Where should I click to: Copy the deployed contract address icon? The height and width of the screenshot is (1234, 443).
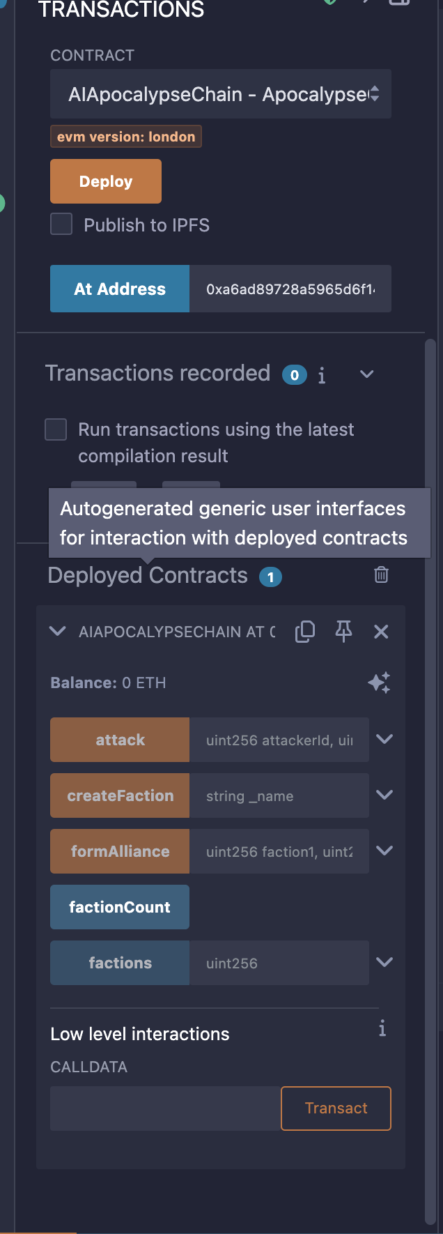(305, 632)
